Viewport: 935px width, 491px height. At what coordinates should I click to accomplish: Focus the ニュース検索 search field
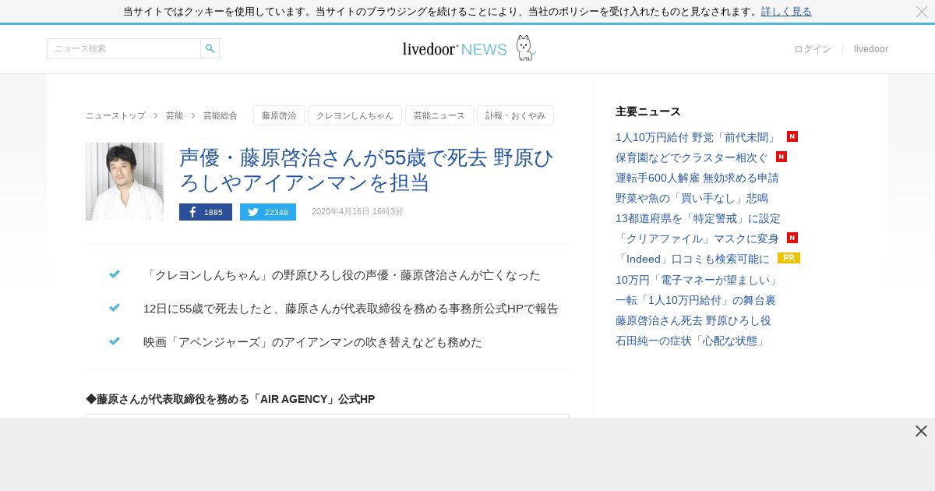[124, 48]
